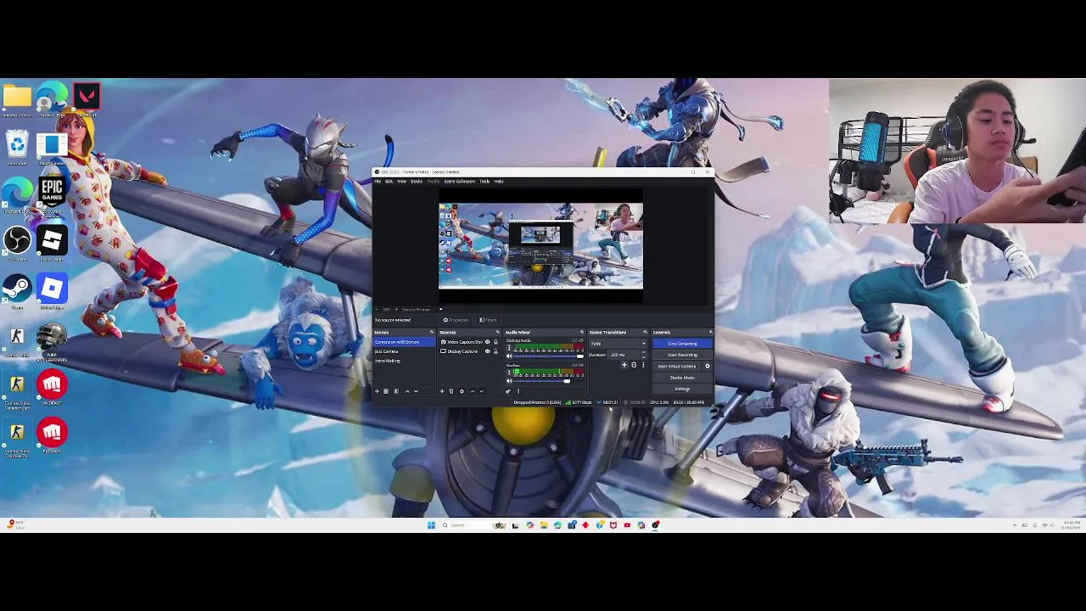
Task: Undock Audio Mixer panel via header icon
Action: pyautogui.click(x=582, y=332)
